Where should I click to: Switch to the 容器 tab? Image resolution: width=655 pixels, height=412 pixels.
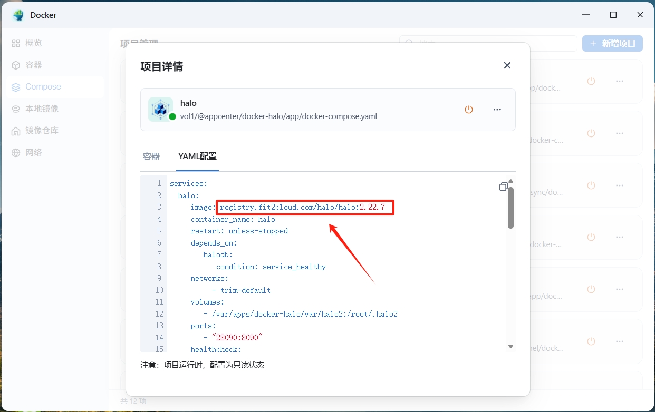click(x=151, y=156)
